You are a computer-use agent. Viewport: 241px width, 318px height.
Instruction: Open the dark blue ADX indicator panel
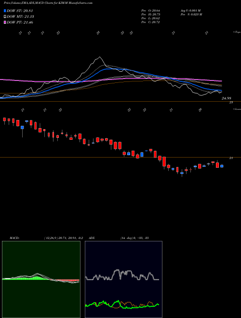point(123,279)
